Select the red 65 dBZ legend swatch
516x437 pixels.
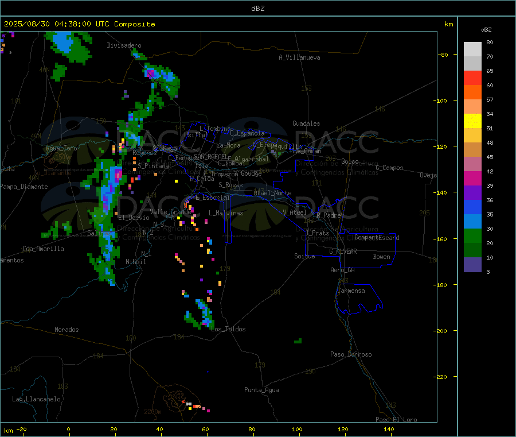472,78
